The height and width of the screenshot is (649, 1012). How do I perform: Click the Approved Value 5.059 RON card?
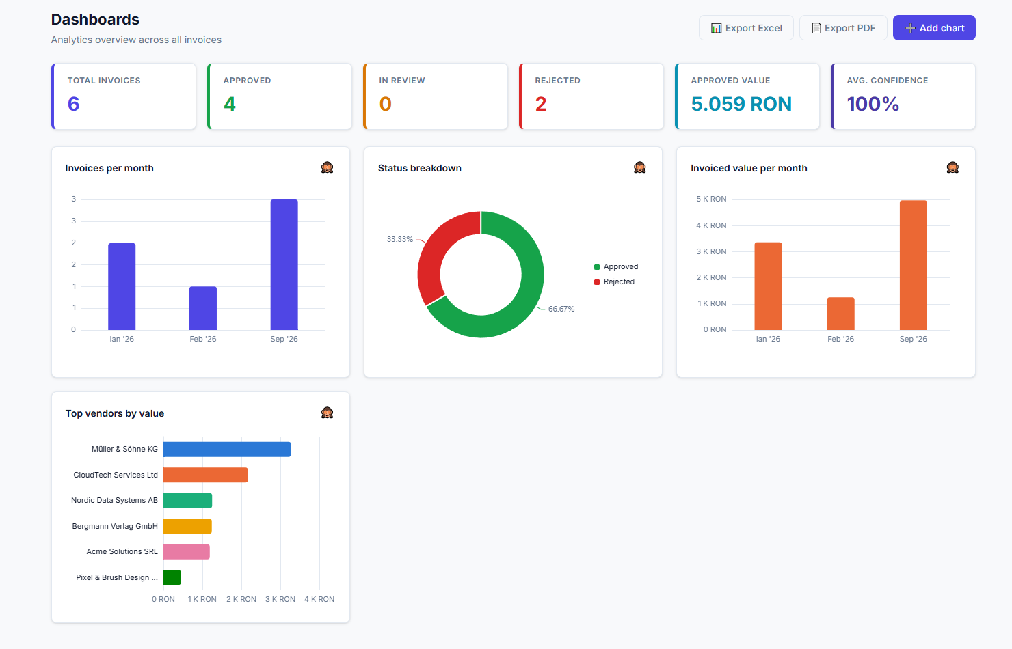[x=747, y=96]
